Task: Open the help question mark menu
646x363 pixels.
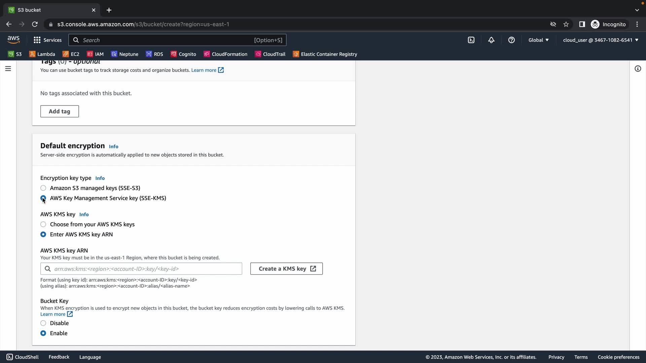Action: pyautogui.click(x=511, y=40)
